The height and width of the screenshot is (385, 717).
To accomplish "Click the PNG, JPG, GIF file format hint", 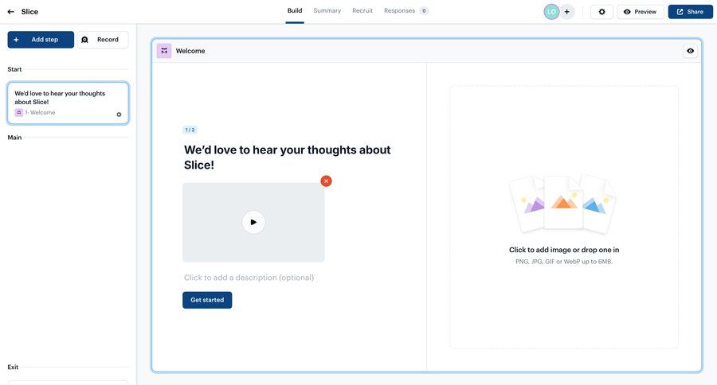I will tap(564, 262).
